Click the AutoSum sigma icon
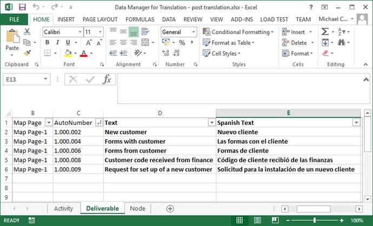The height and width of the screenshot is (226, 373). [x=325, y=31]
